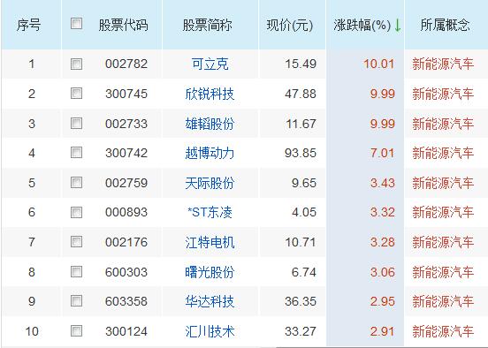This screenshot has height=348, width=488.
Task: Click 新能源汽车 concept in the 天际股份 row
Action: 443,183
